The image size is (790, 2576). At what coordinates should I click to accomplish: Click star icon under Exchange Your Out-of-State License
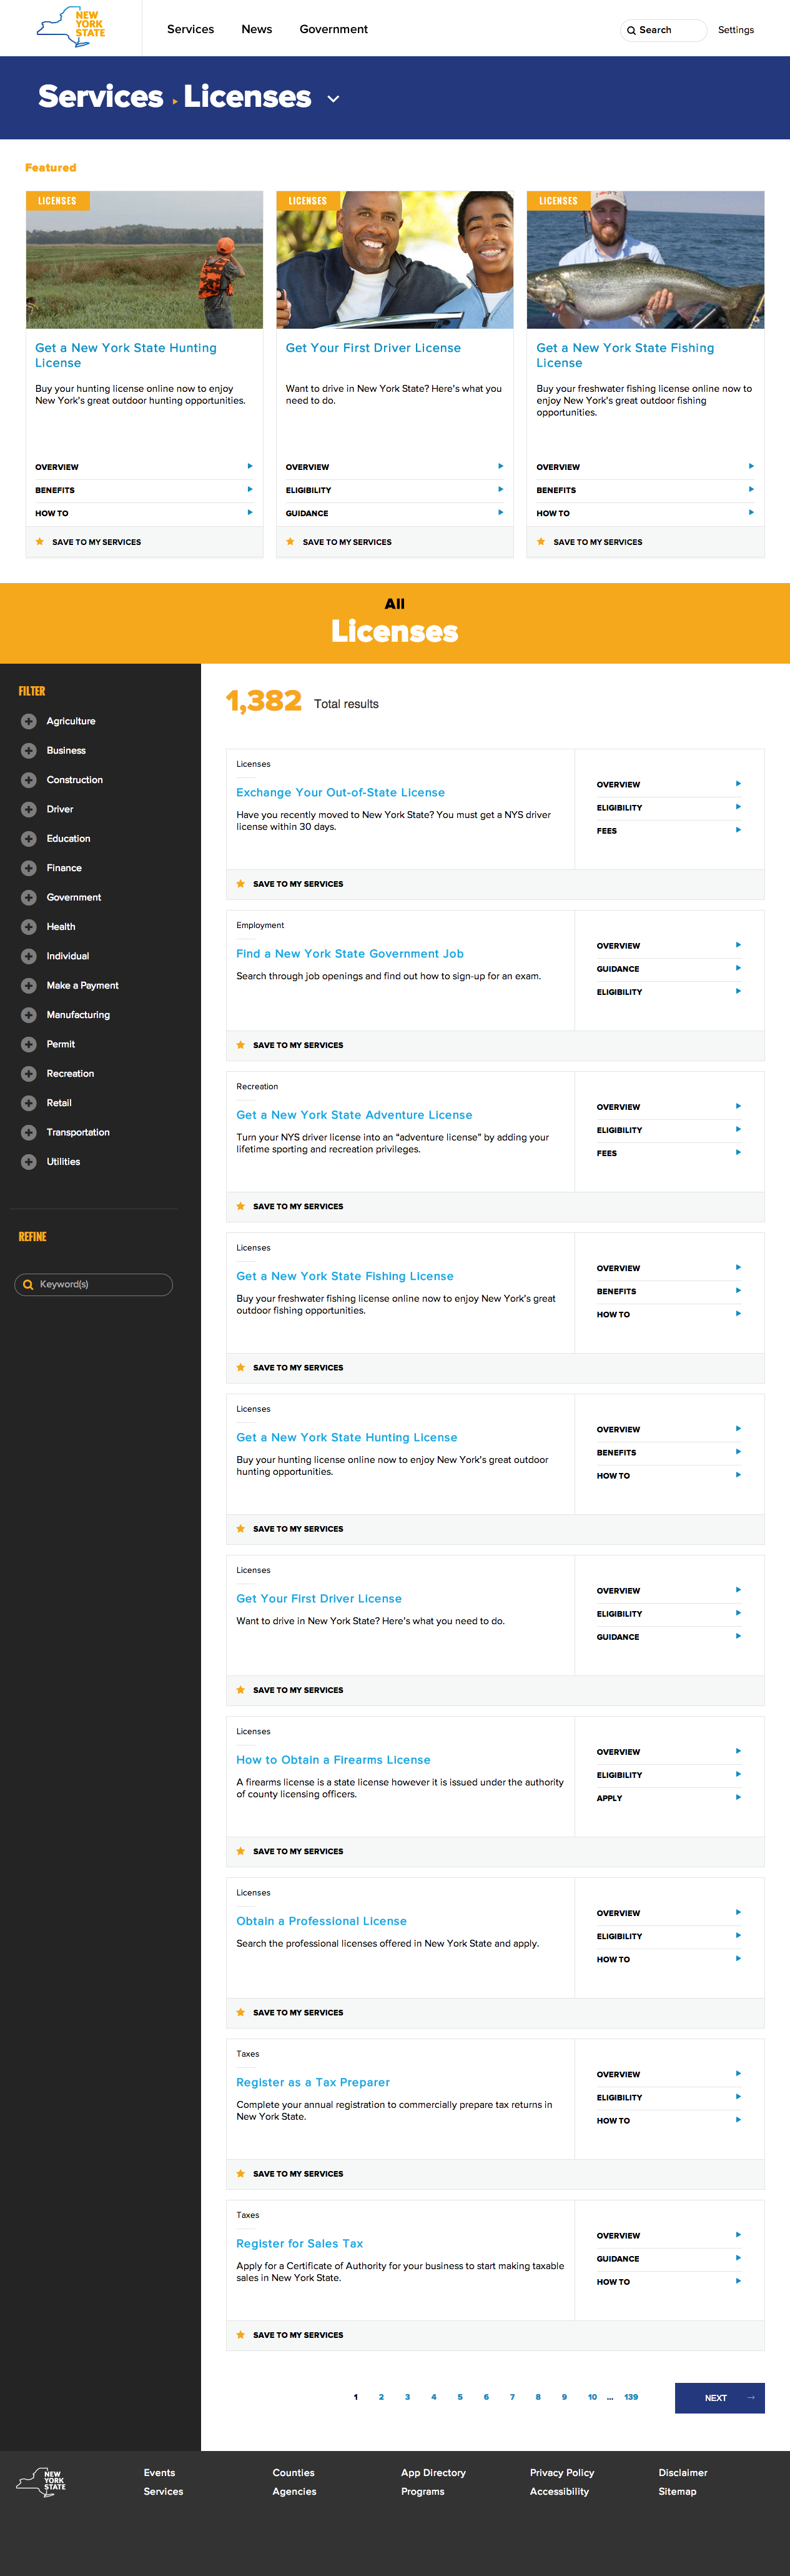[240, 884]
